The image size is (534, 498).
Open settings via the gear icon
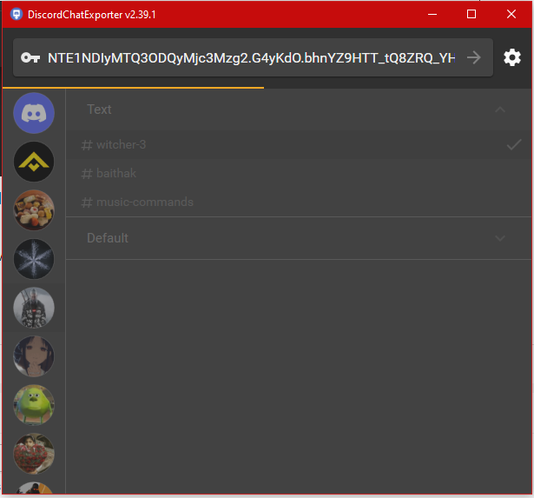[x=512, y=57]
